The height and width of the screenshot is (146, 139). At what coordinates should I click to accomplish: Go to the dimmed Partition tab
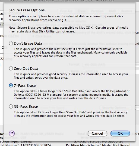click(x=97, y=11)
